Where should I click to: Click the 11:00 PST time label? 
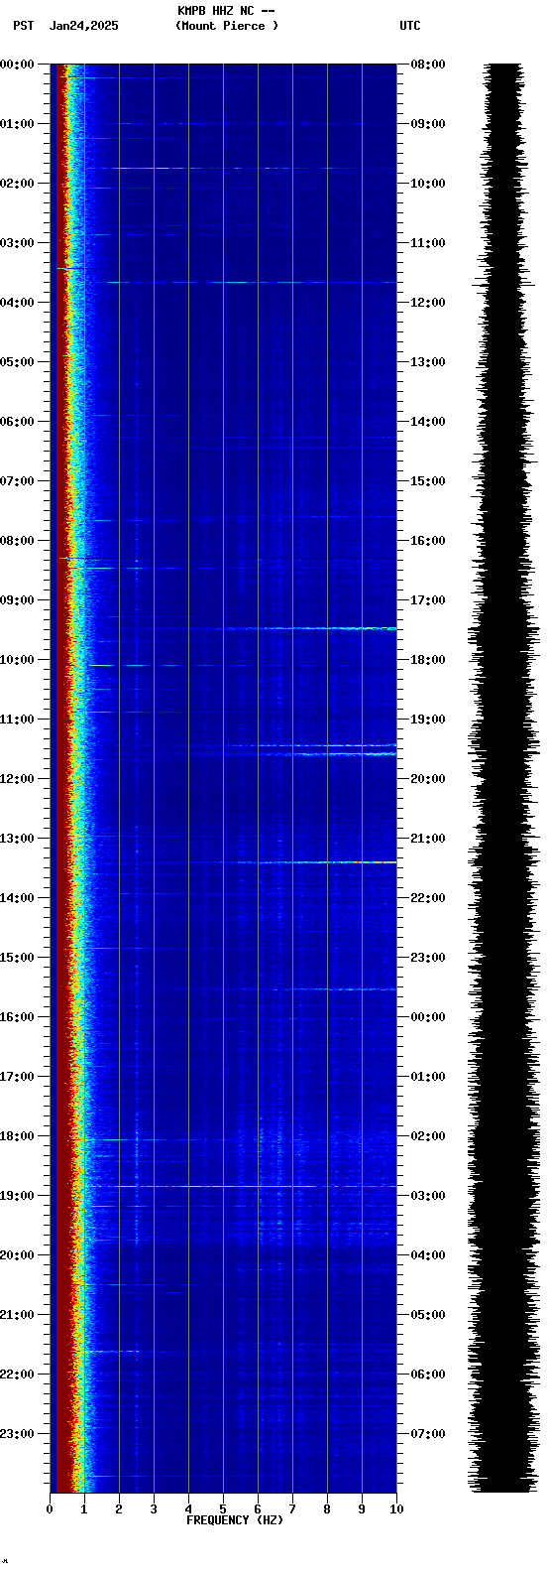click(17, 720)
